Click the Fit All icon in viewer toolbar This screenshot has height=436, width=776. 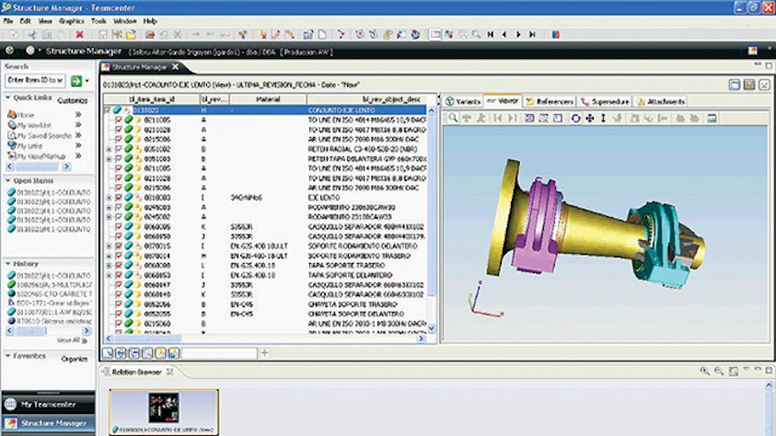(529, 118)
